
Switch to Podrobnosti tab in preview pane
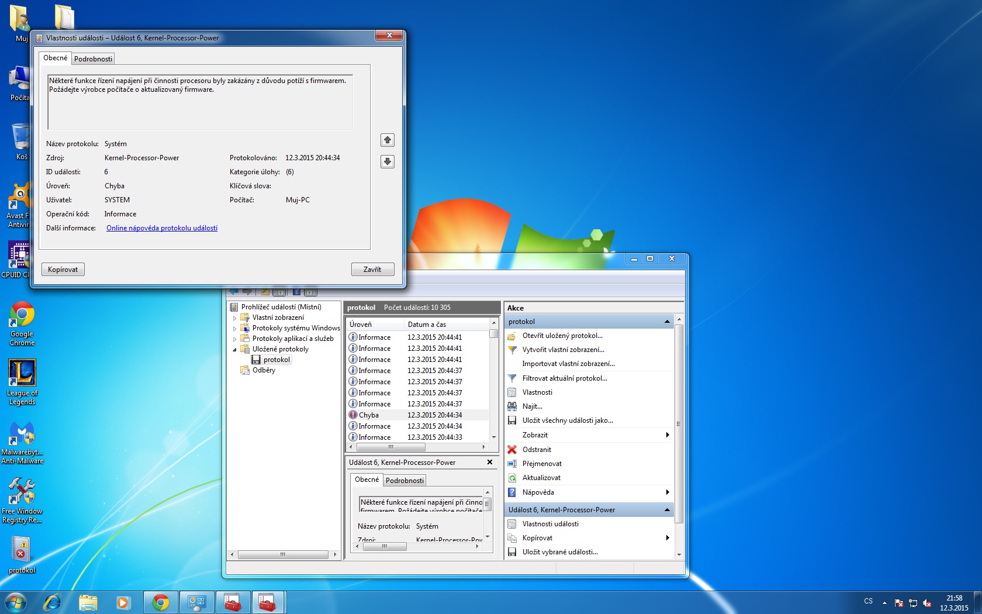click(x=404, y=481)
